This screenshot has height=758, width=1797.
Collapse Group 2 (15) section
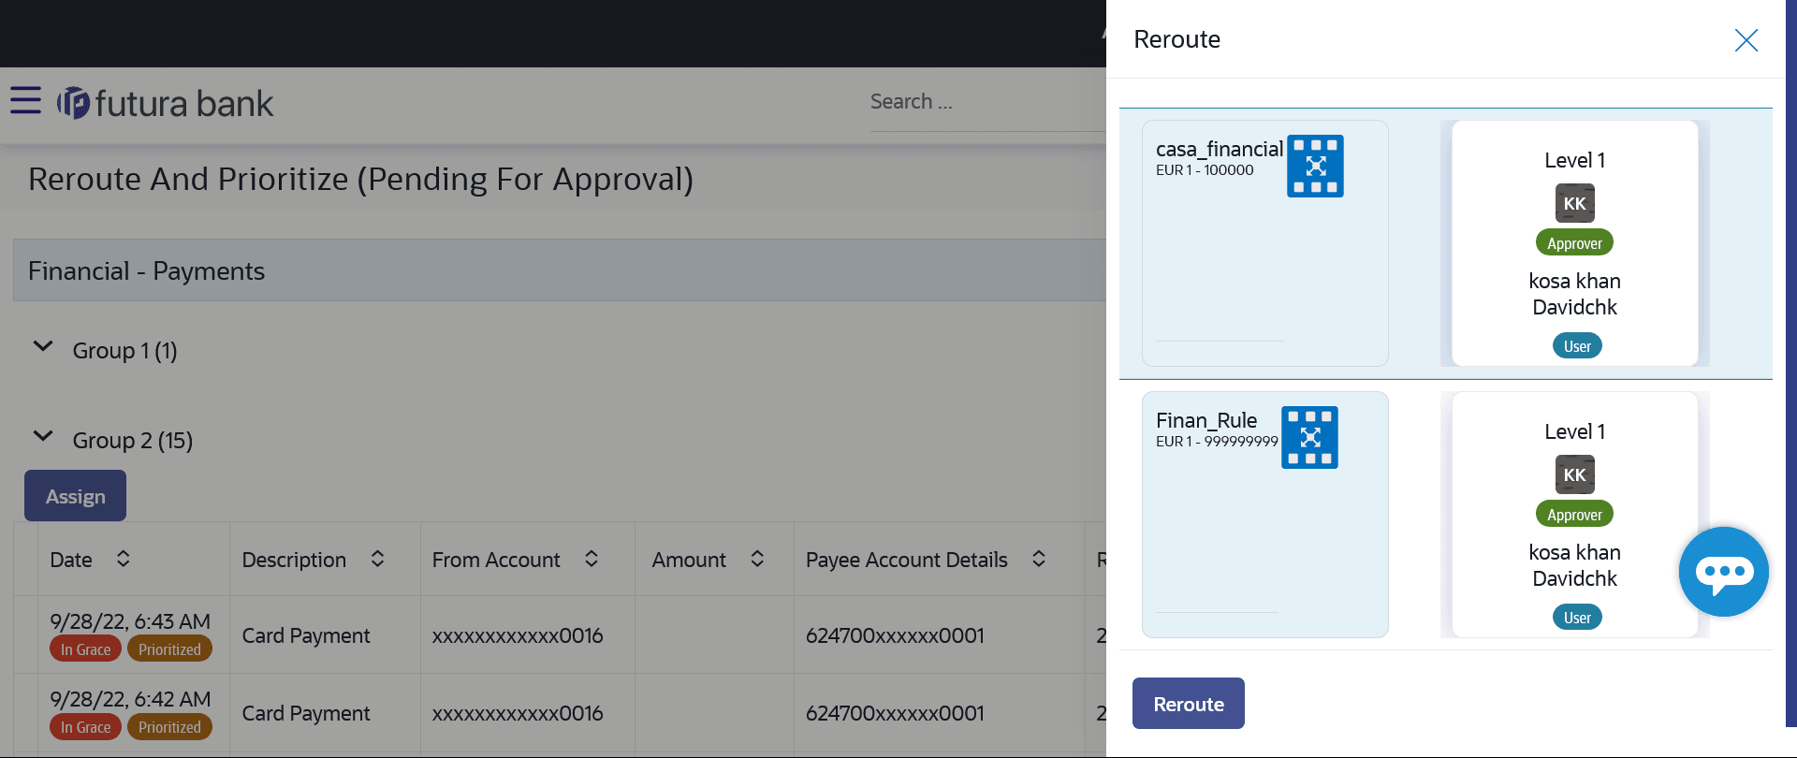[x=43, y=437]
